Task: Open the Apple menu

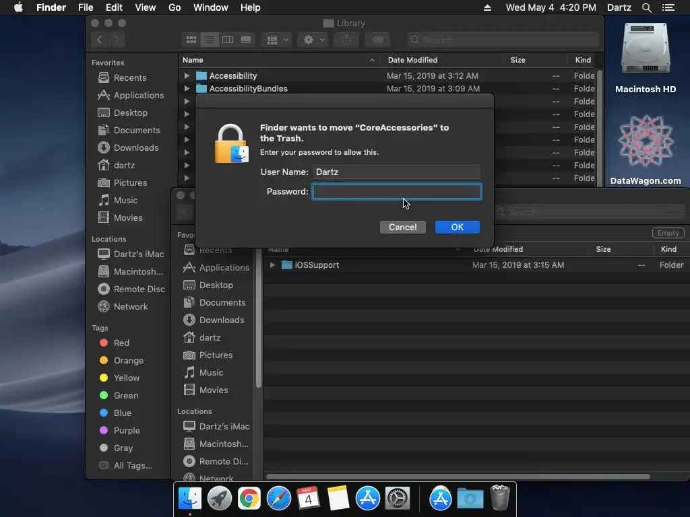Action: [18, 7]
